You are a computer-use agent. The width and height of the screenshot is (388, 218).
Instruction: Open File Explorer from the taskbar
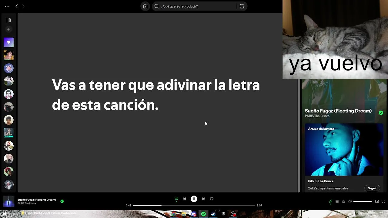pos(184,214)
